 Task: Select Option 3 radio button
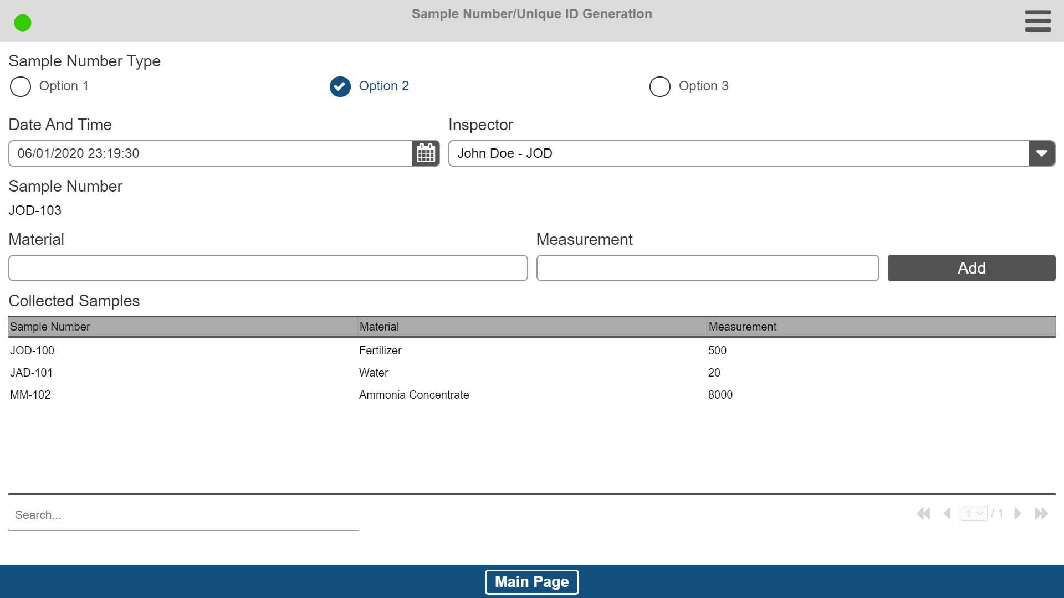pos(659,86)
